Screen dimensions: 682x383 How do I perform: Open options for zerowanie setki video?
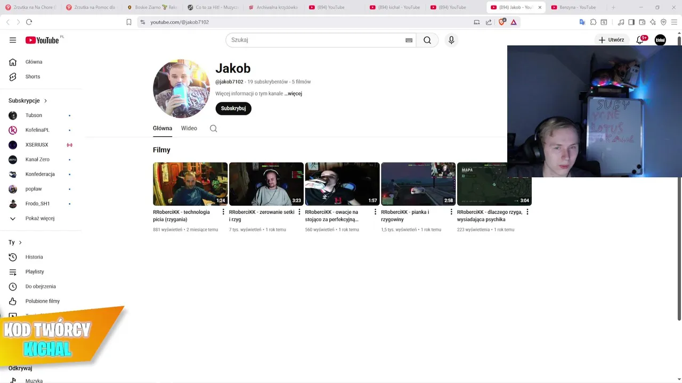[x=299, y=212]
